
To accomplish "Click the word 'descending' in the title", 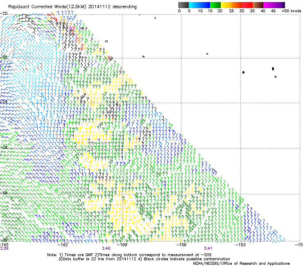I will [124, 7].
